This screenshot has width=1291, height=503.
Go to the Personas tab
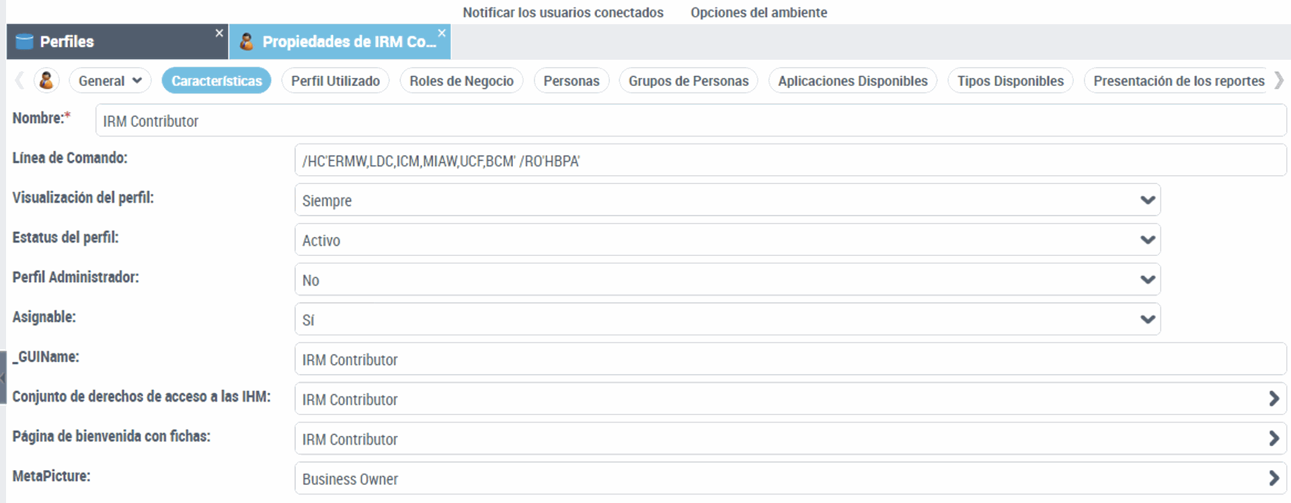click(x=572, y=81)
